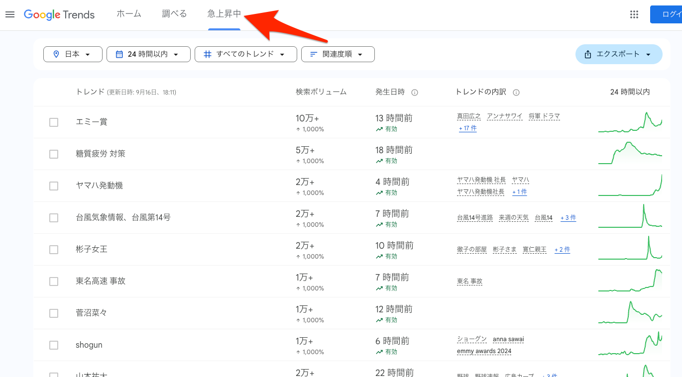Click the shogun trend title

pos(89,345)
